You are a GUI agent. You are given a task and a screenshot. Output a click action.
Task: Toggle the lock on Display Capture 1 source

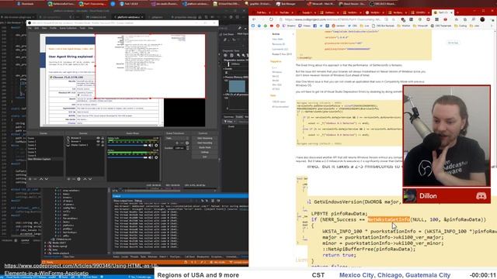tap(103, 145)
